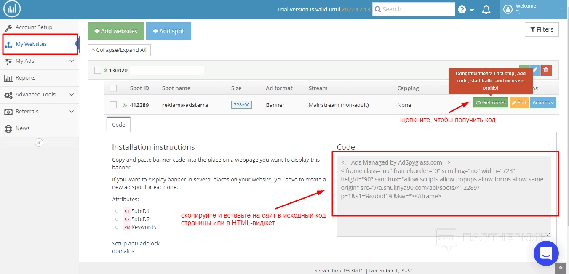Click the My Ads sliders icon
The height and width of the screenshot is (274, 569).
pos(8,61)
